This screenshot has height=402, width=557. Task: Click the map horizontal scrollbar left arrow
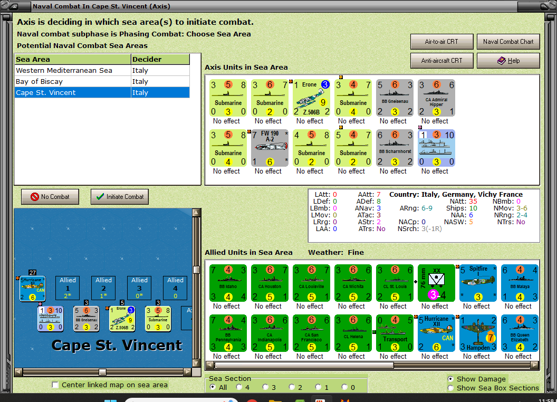[x=18, y=372]
